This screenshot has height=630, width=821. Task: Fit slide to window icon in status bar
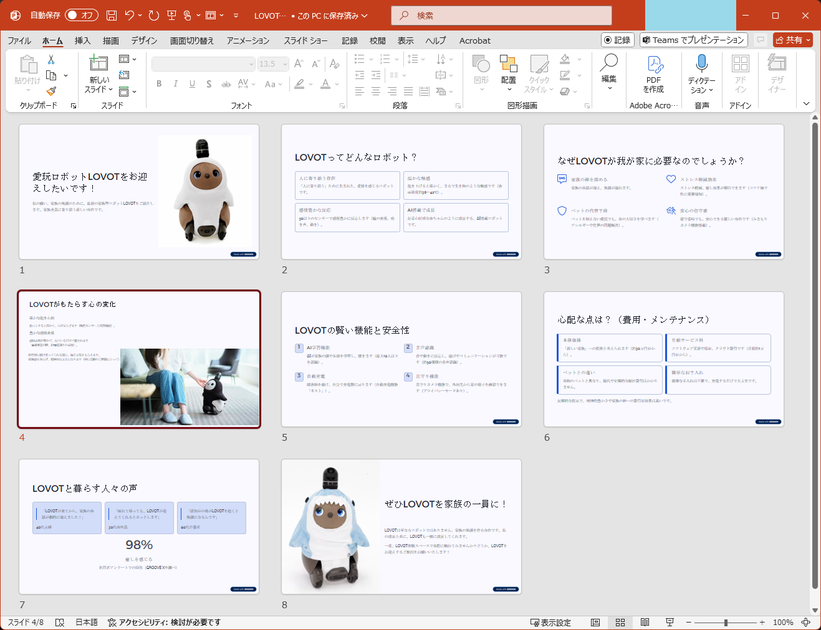point(806,623)
